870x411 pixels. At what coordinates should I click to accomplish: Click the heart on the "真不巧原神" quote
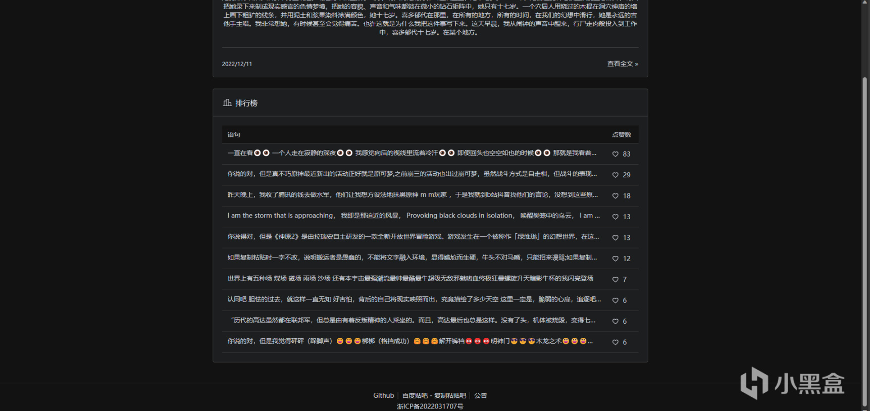pyautogui.click(x=615, y=175)
